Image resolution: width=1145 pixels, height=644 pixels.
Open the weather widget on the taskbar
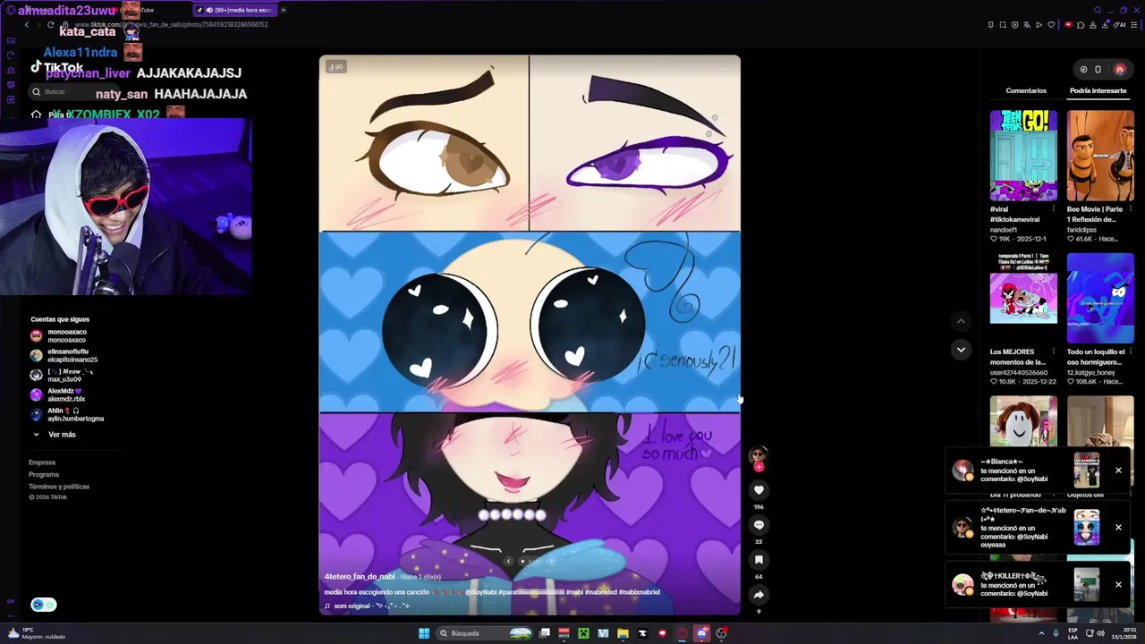[36, 633]
